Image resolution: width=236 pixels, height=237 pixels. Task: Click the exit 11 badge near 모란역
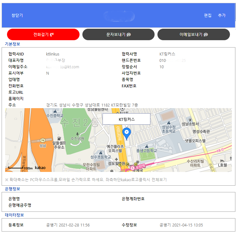pyautogui.click(x=136, y=164)
